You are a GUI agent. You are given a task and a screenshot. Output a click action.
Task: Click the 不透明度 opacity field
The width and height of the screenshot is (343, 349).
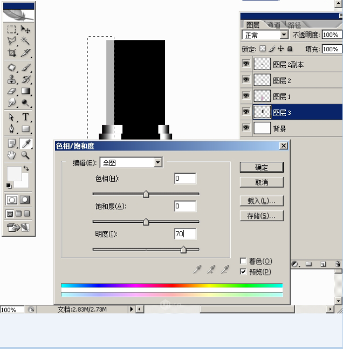(x=332, y=35)
